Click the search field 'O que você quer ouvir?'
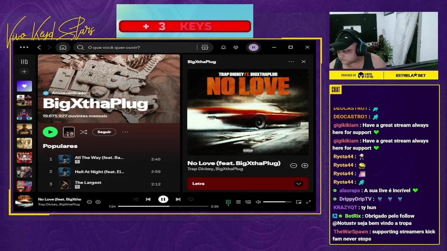Image resolution: width=447 pixels, height=251 pixels. tap(140, 47)
